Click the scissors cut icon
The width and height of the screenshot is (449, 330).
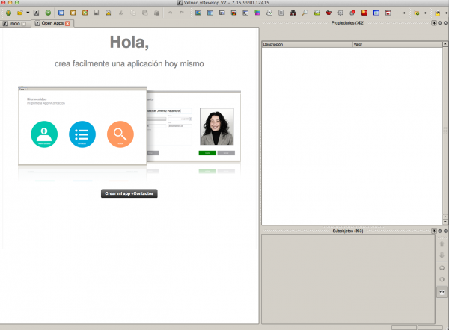click(120, 13)
